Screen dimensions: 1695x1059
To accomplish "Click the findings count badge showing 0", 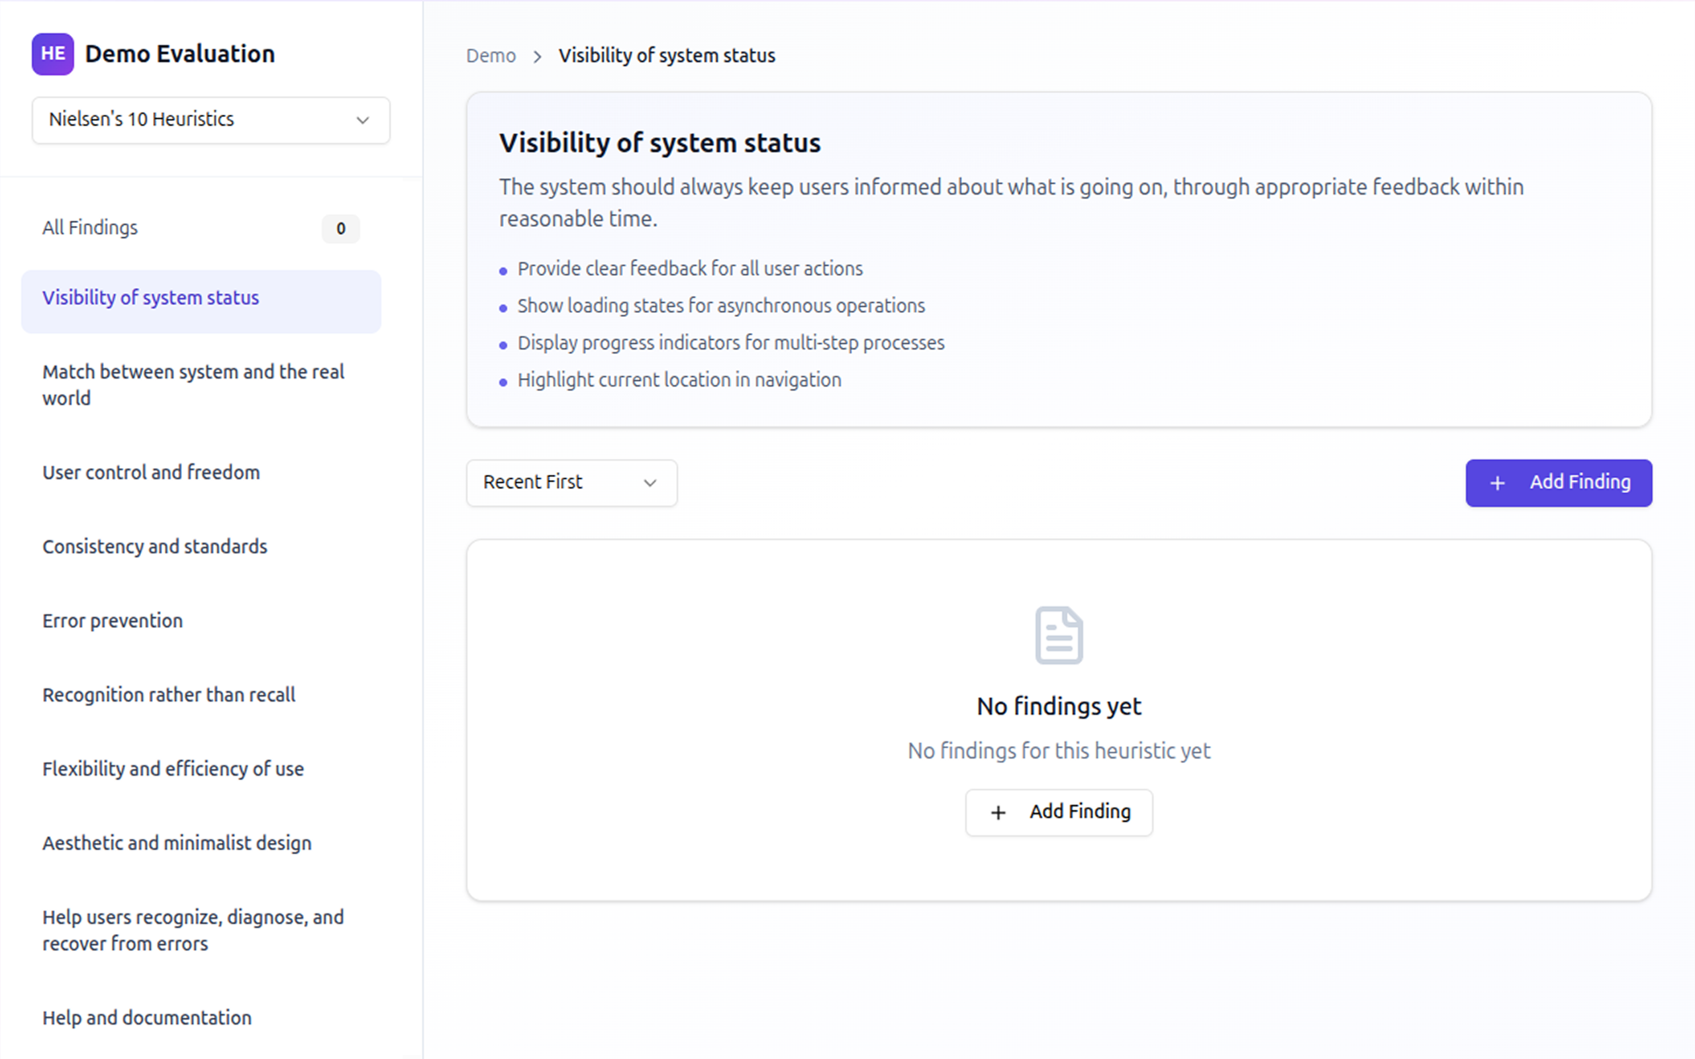I will pyautogui.click(x=340, y=228).
